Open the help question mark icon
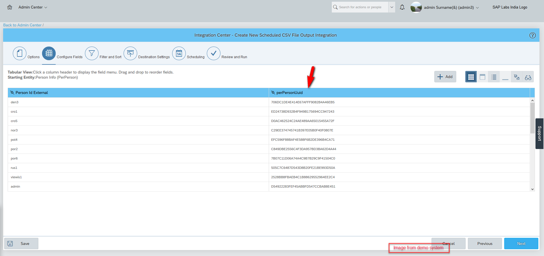The height and width of the screenshot is (256, 544). point(532,35)
